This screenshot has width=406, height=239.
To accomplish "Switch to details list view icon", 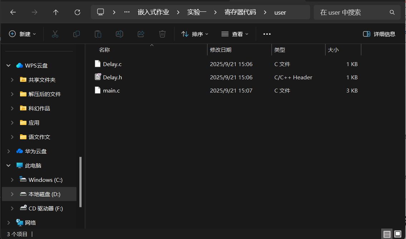I will coord(387,234).
